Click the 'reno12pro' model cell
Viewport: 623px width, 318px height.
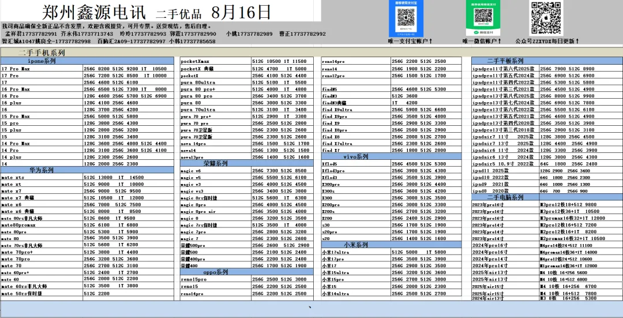[355, 75]
